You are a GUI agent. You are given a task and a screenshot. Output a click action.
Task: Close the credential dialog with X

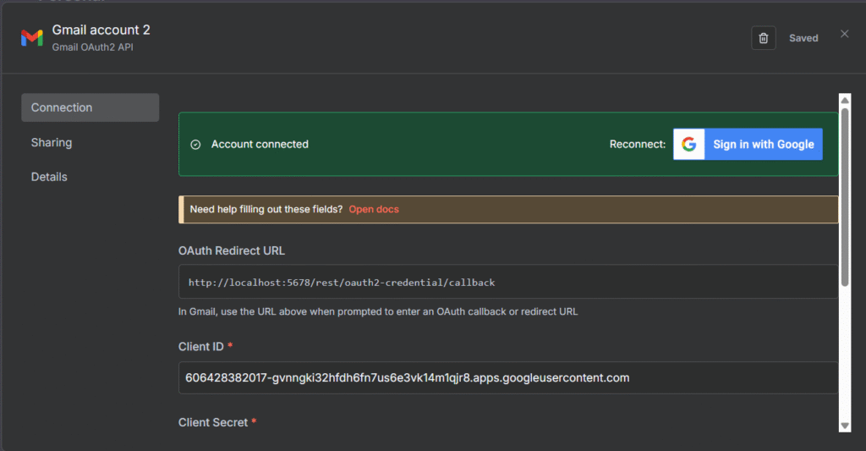tap(844, 34)
